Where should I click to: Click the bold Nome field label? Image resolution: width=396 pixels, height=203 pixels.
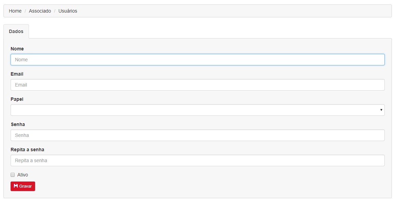[17, 49]
